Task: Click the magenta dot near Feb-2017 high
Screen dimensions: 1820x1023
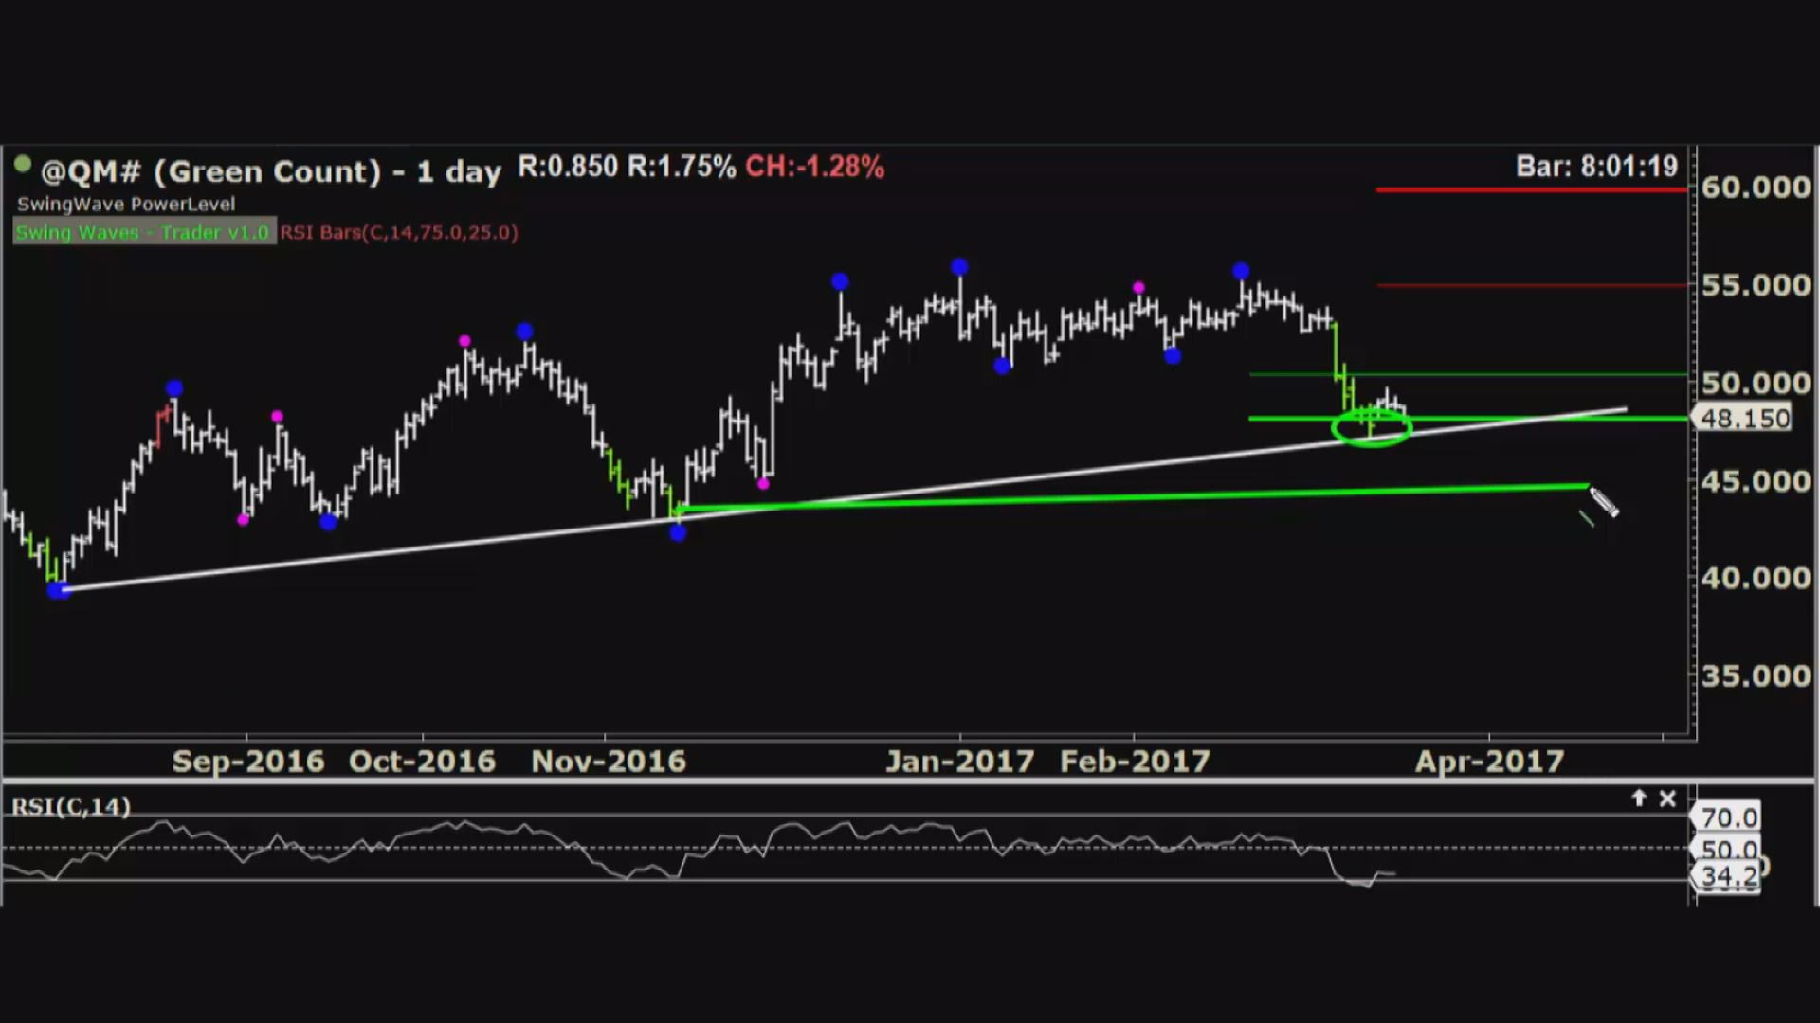Action: (x=1138, y=287)
